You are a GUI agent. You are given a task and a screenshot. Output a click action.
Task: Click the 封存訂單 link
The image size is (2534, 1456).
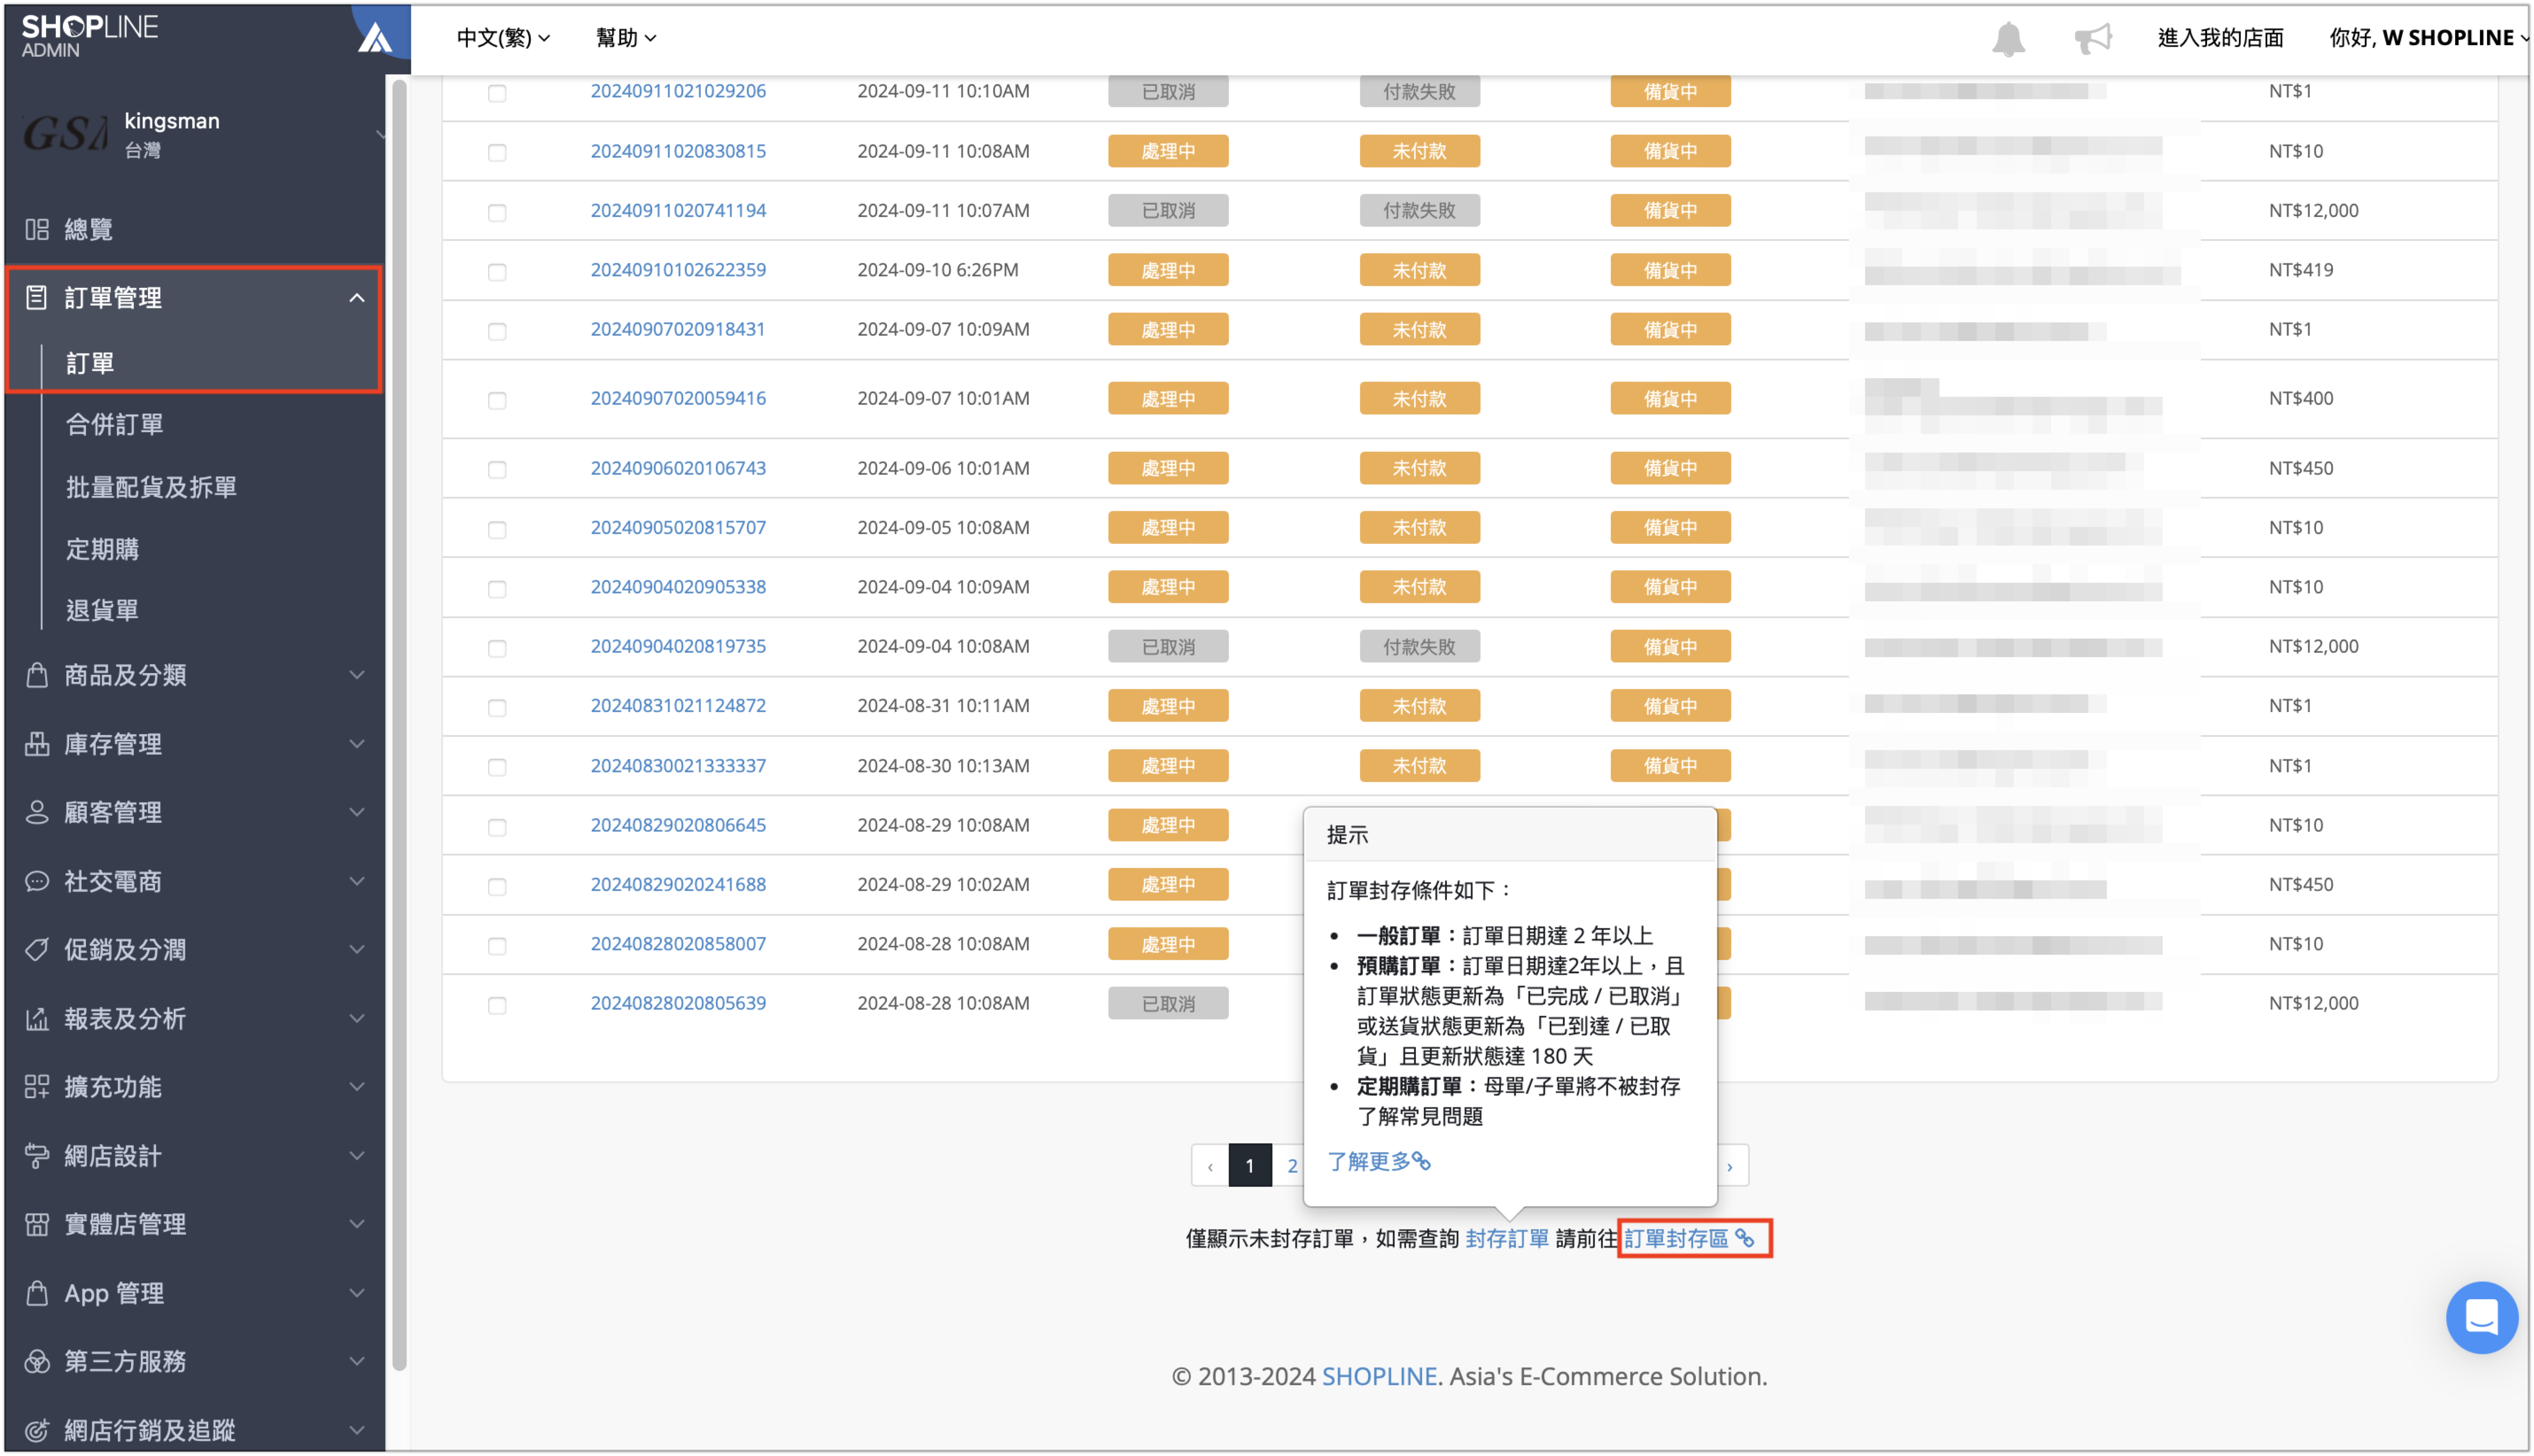click(x=1507, y=1238)
